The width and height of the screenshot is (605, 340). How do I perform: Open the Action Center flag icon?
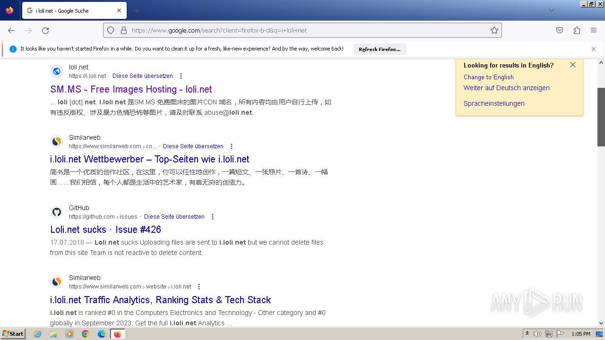pos(560,334)
